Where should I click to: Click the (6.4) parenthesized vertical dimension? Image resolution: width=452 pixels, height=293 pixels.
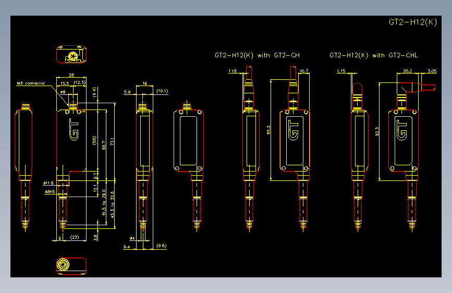[x=94, y=92]
